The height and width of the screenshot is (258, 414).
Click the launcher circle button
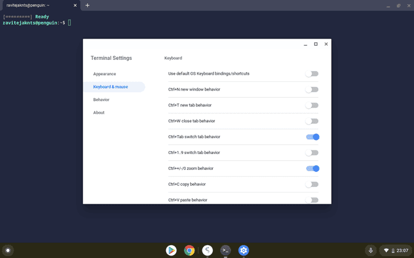point(8,250)
